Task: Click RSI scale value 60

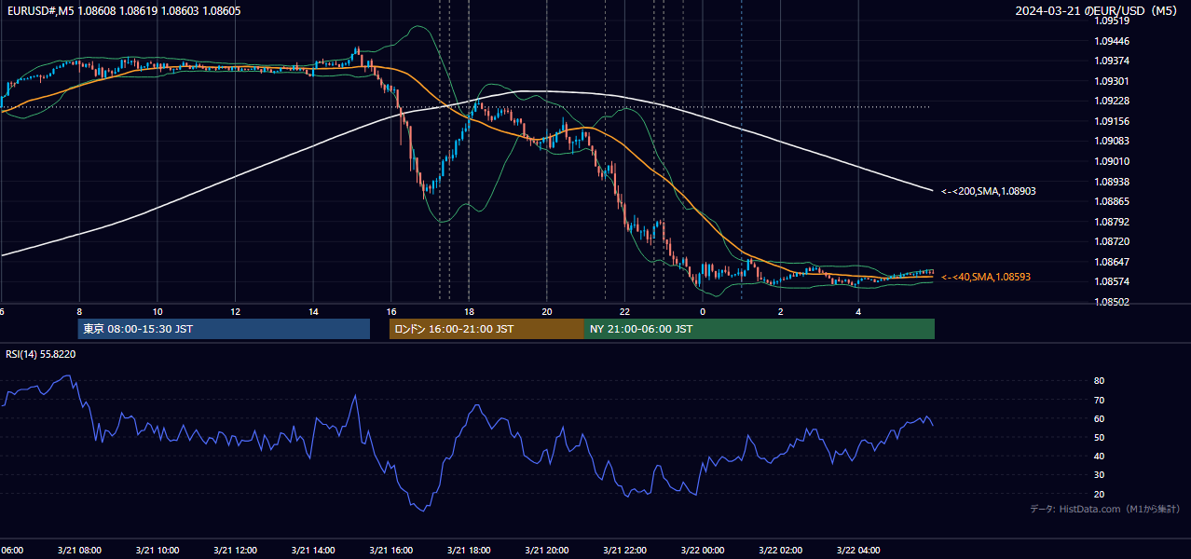Action: point(1099,418)
